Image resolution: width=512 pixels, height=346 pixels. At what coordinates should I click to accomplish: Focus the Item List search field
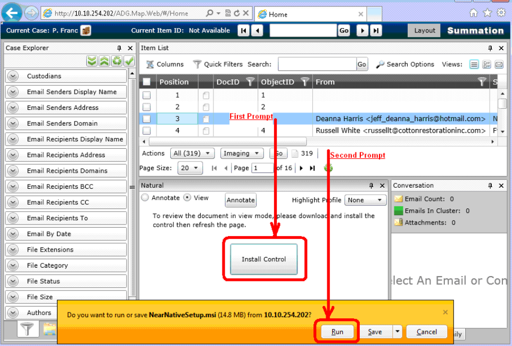[x=317, y=64]
